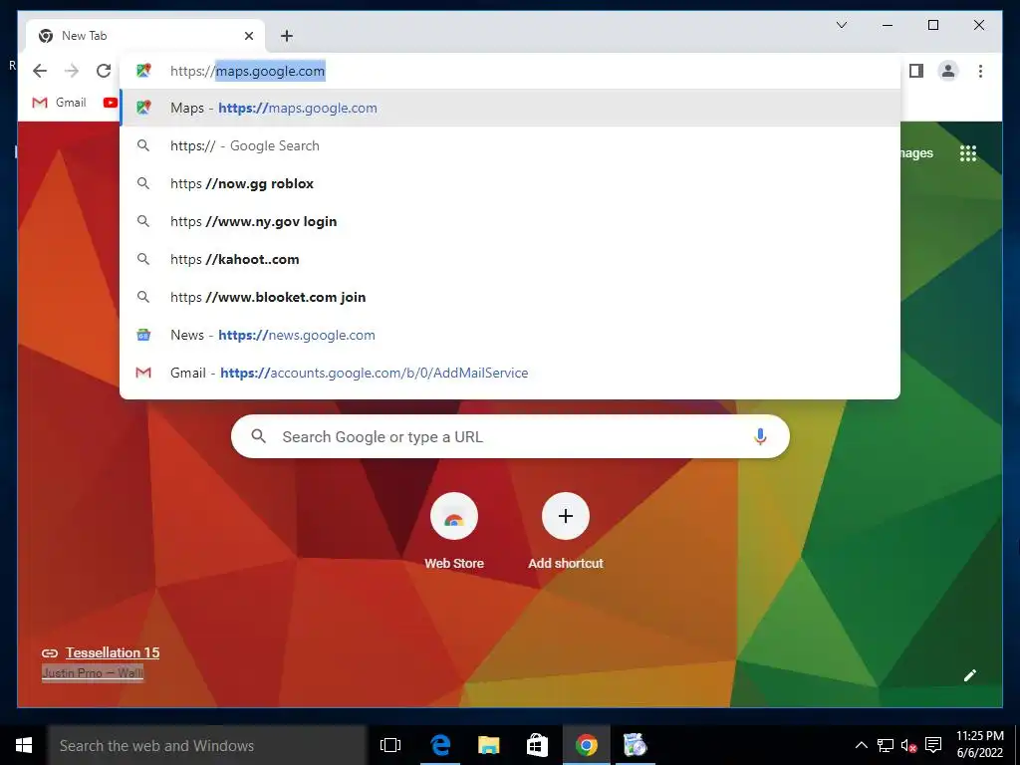Click the Add shortcut button
Image resolution: width=1020 pixels, height=765 pixels.
pos(566,532)
